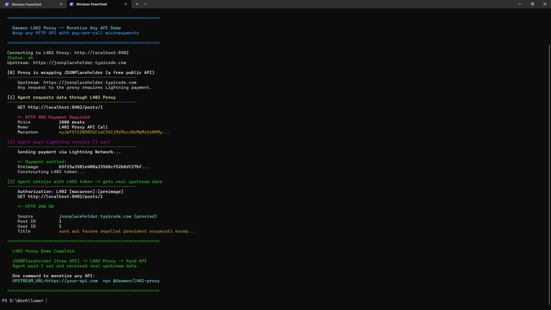Click 'Connecting to L402 Proxy: http://localhost:8402' line
Viewport: 551px width, 310px height.
tap(68, 53)
